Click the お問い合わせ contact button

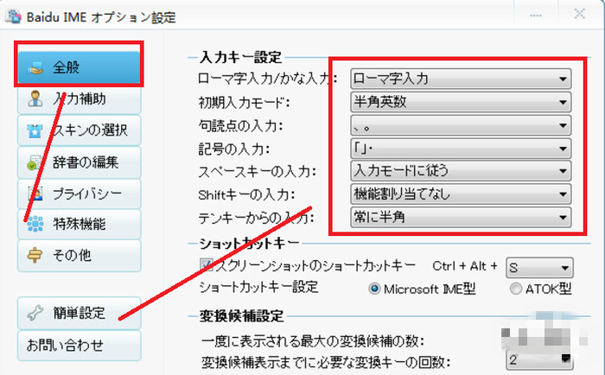pos(80,346)
